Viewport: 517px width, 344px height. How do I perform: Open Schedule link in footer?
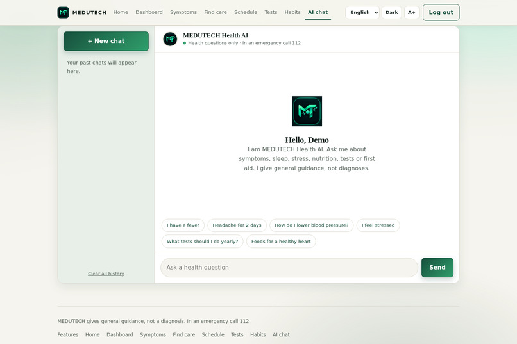[x=213, y=335]
